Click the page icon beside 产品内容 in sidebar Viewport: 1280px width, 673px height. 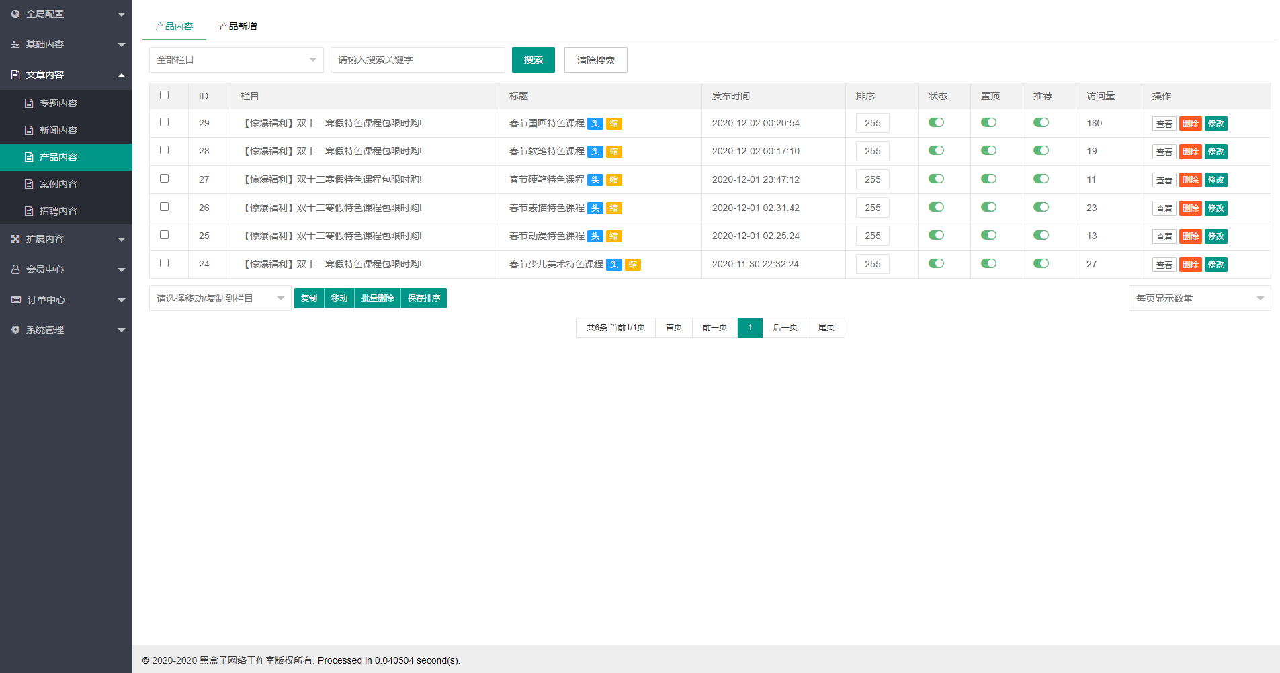click(29, 157)
